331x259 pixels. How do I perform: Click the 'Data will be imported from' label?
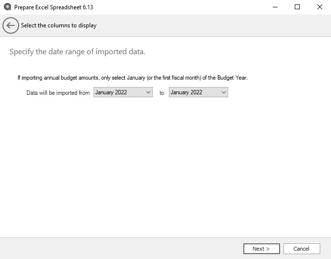pos(58,93)
